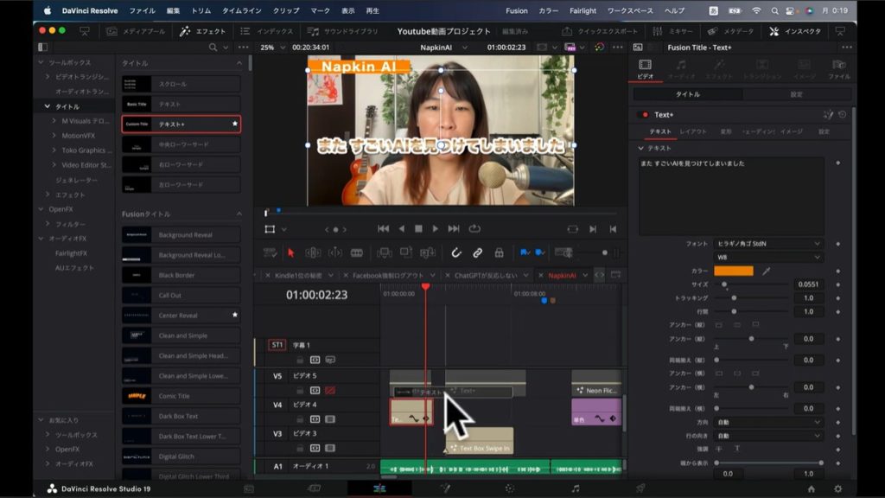Click the メディアプール button
This screenshot has height=498, width=885.
[137, 31]
